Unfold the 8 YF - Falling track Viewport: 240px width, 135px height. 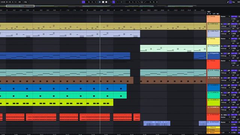pos(208,70)
